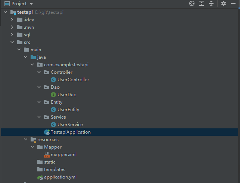This screenshot has width=240, height=183.
Task: Open the Project panel settings gear
Action: tap(224, 4)
